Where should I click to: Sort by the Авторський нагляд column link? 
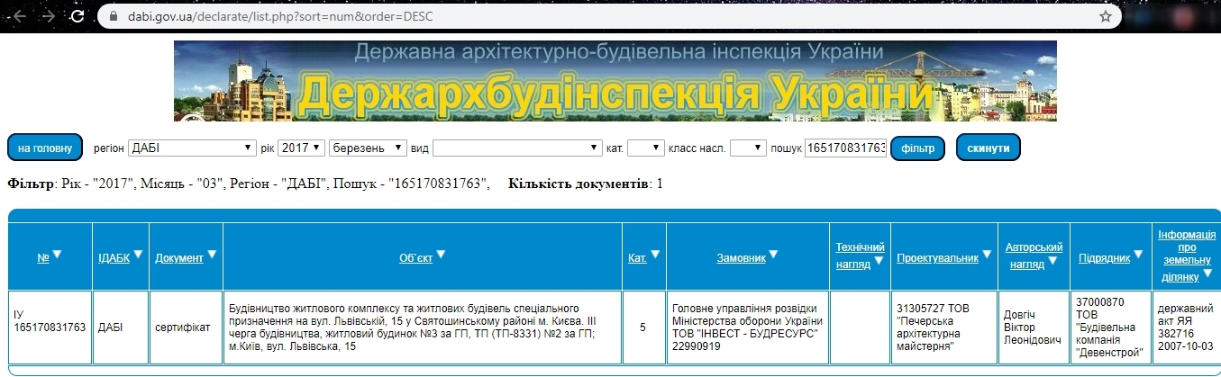click(1034, 256)
